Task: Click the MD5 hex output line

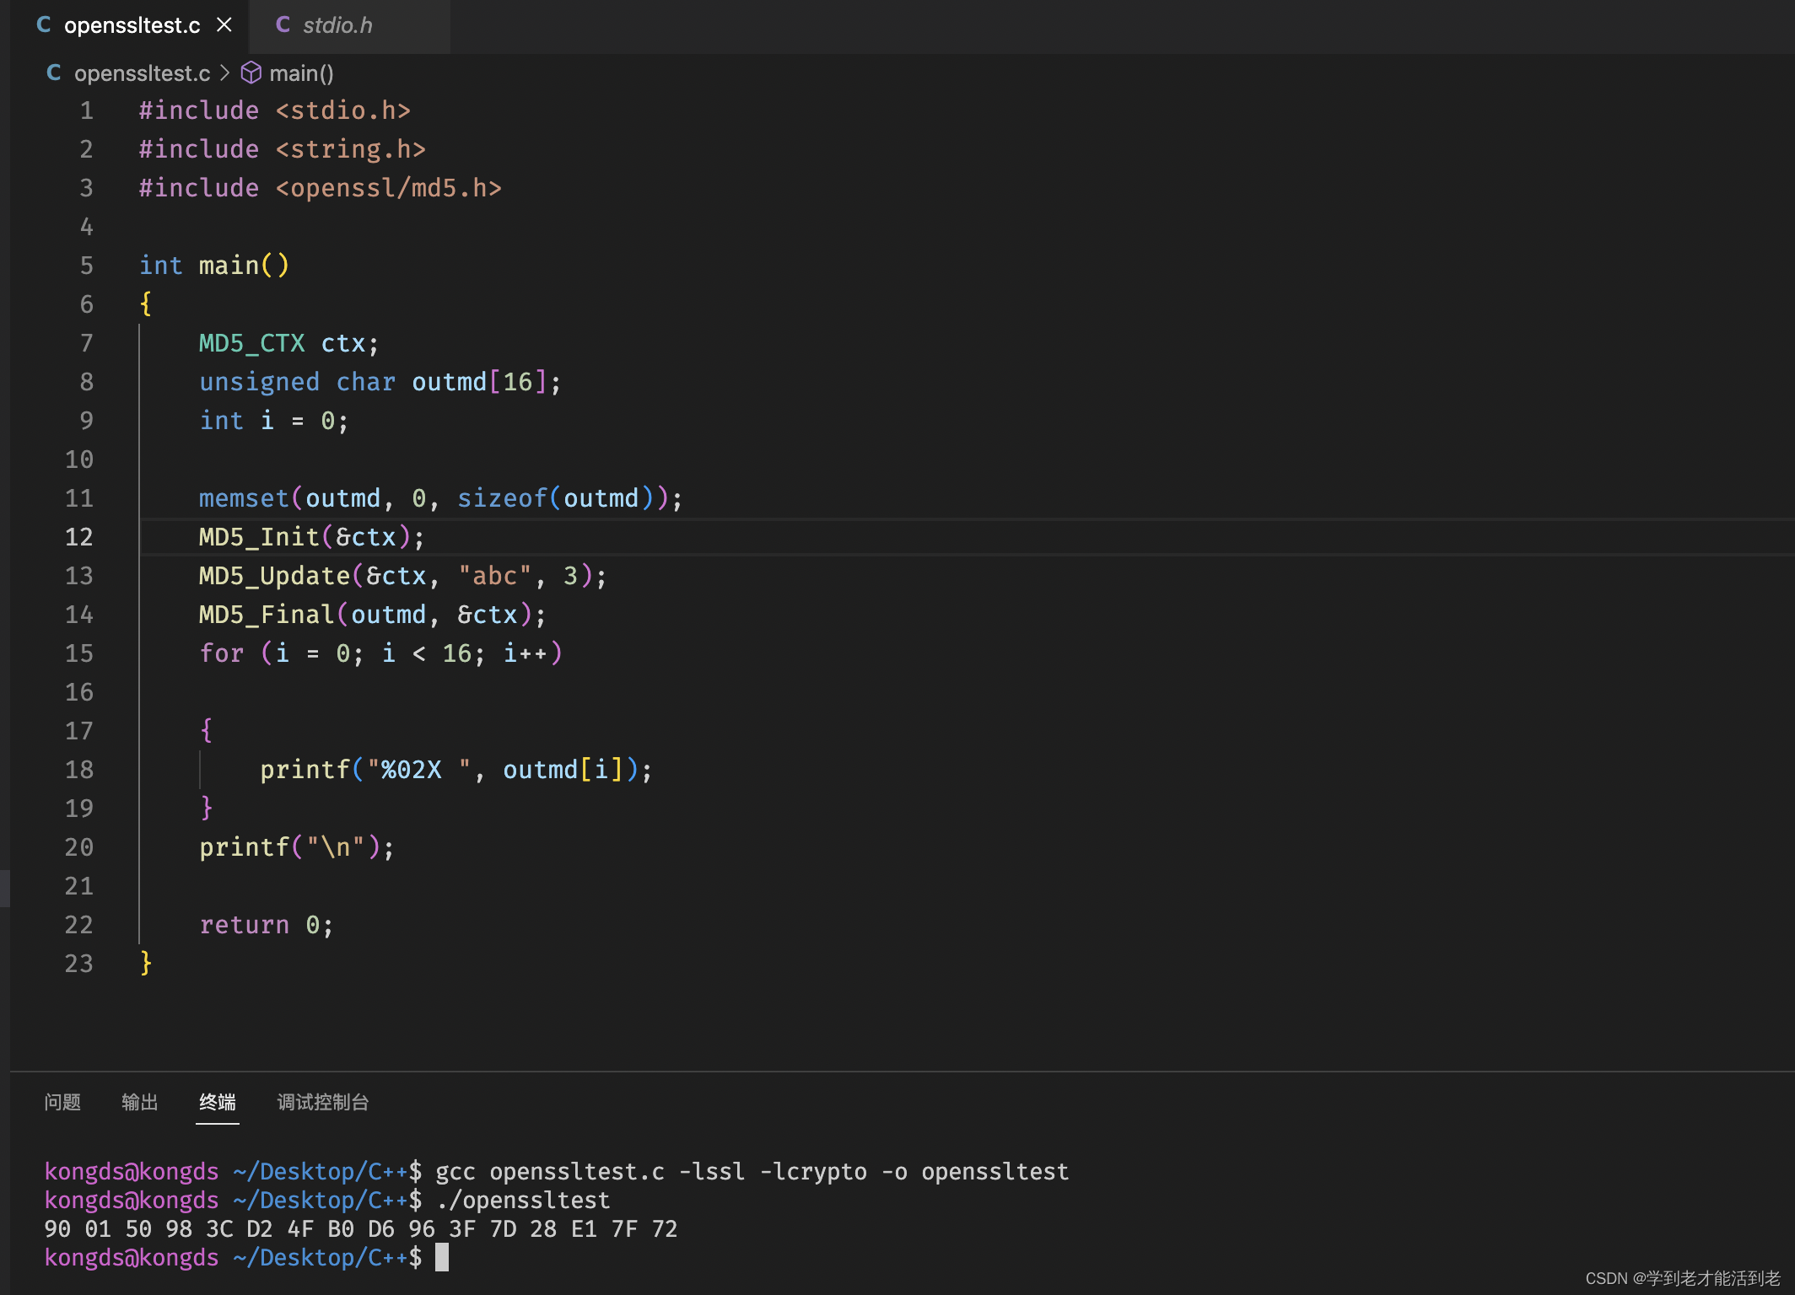Action: [x=361, y=1229]
